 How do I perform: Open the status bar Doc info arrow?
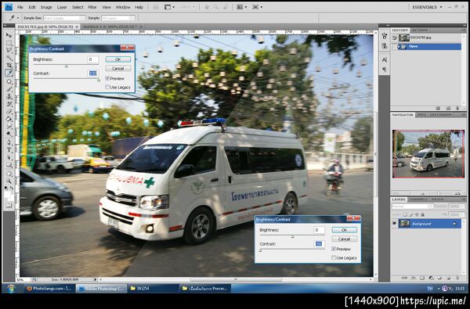point(96,279)
